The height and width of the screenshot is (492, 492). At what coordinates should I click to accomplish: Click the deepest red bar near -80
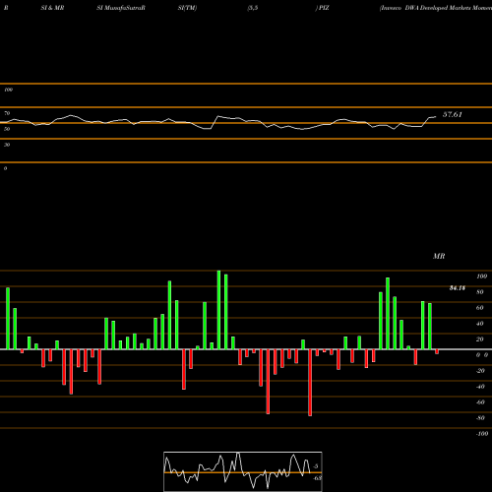click(310, 383)
